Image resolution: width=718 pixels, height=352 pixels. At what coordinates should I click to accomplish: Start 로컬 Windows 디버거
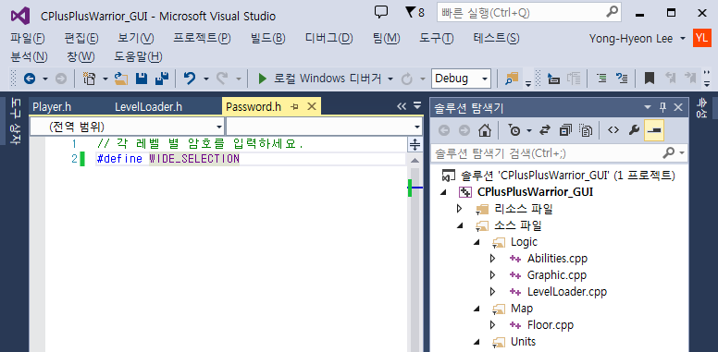pyautogui.click(x=319, y=79)
